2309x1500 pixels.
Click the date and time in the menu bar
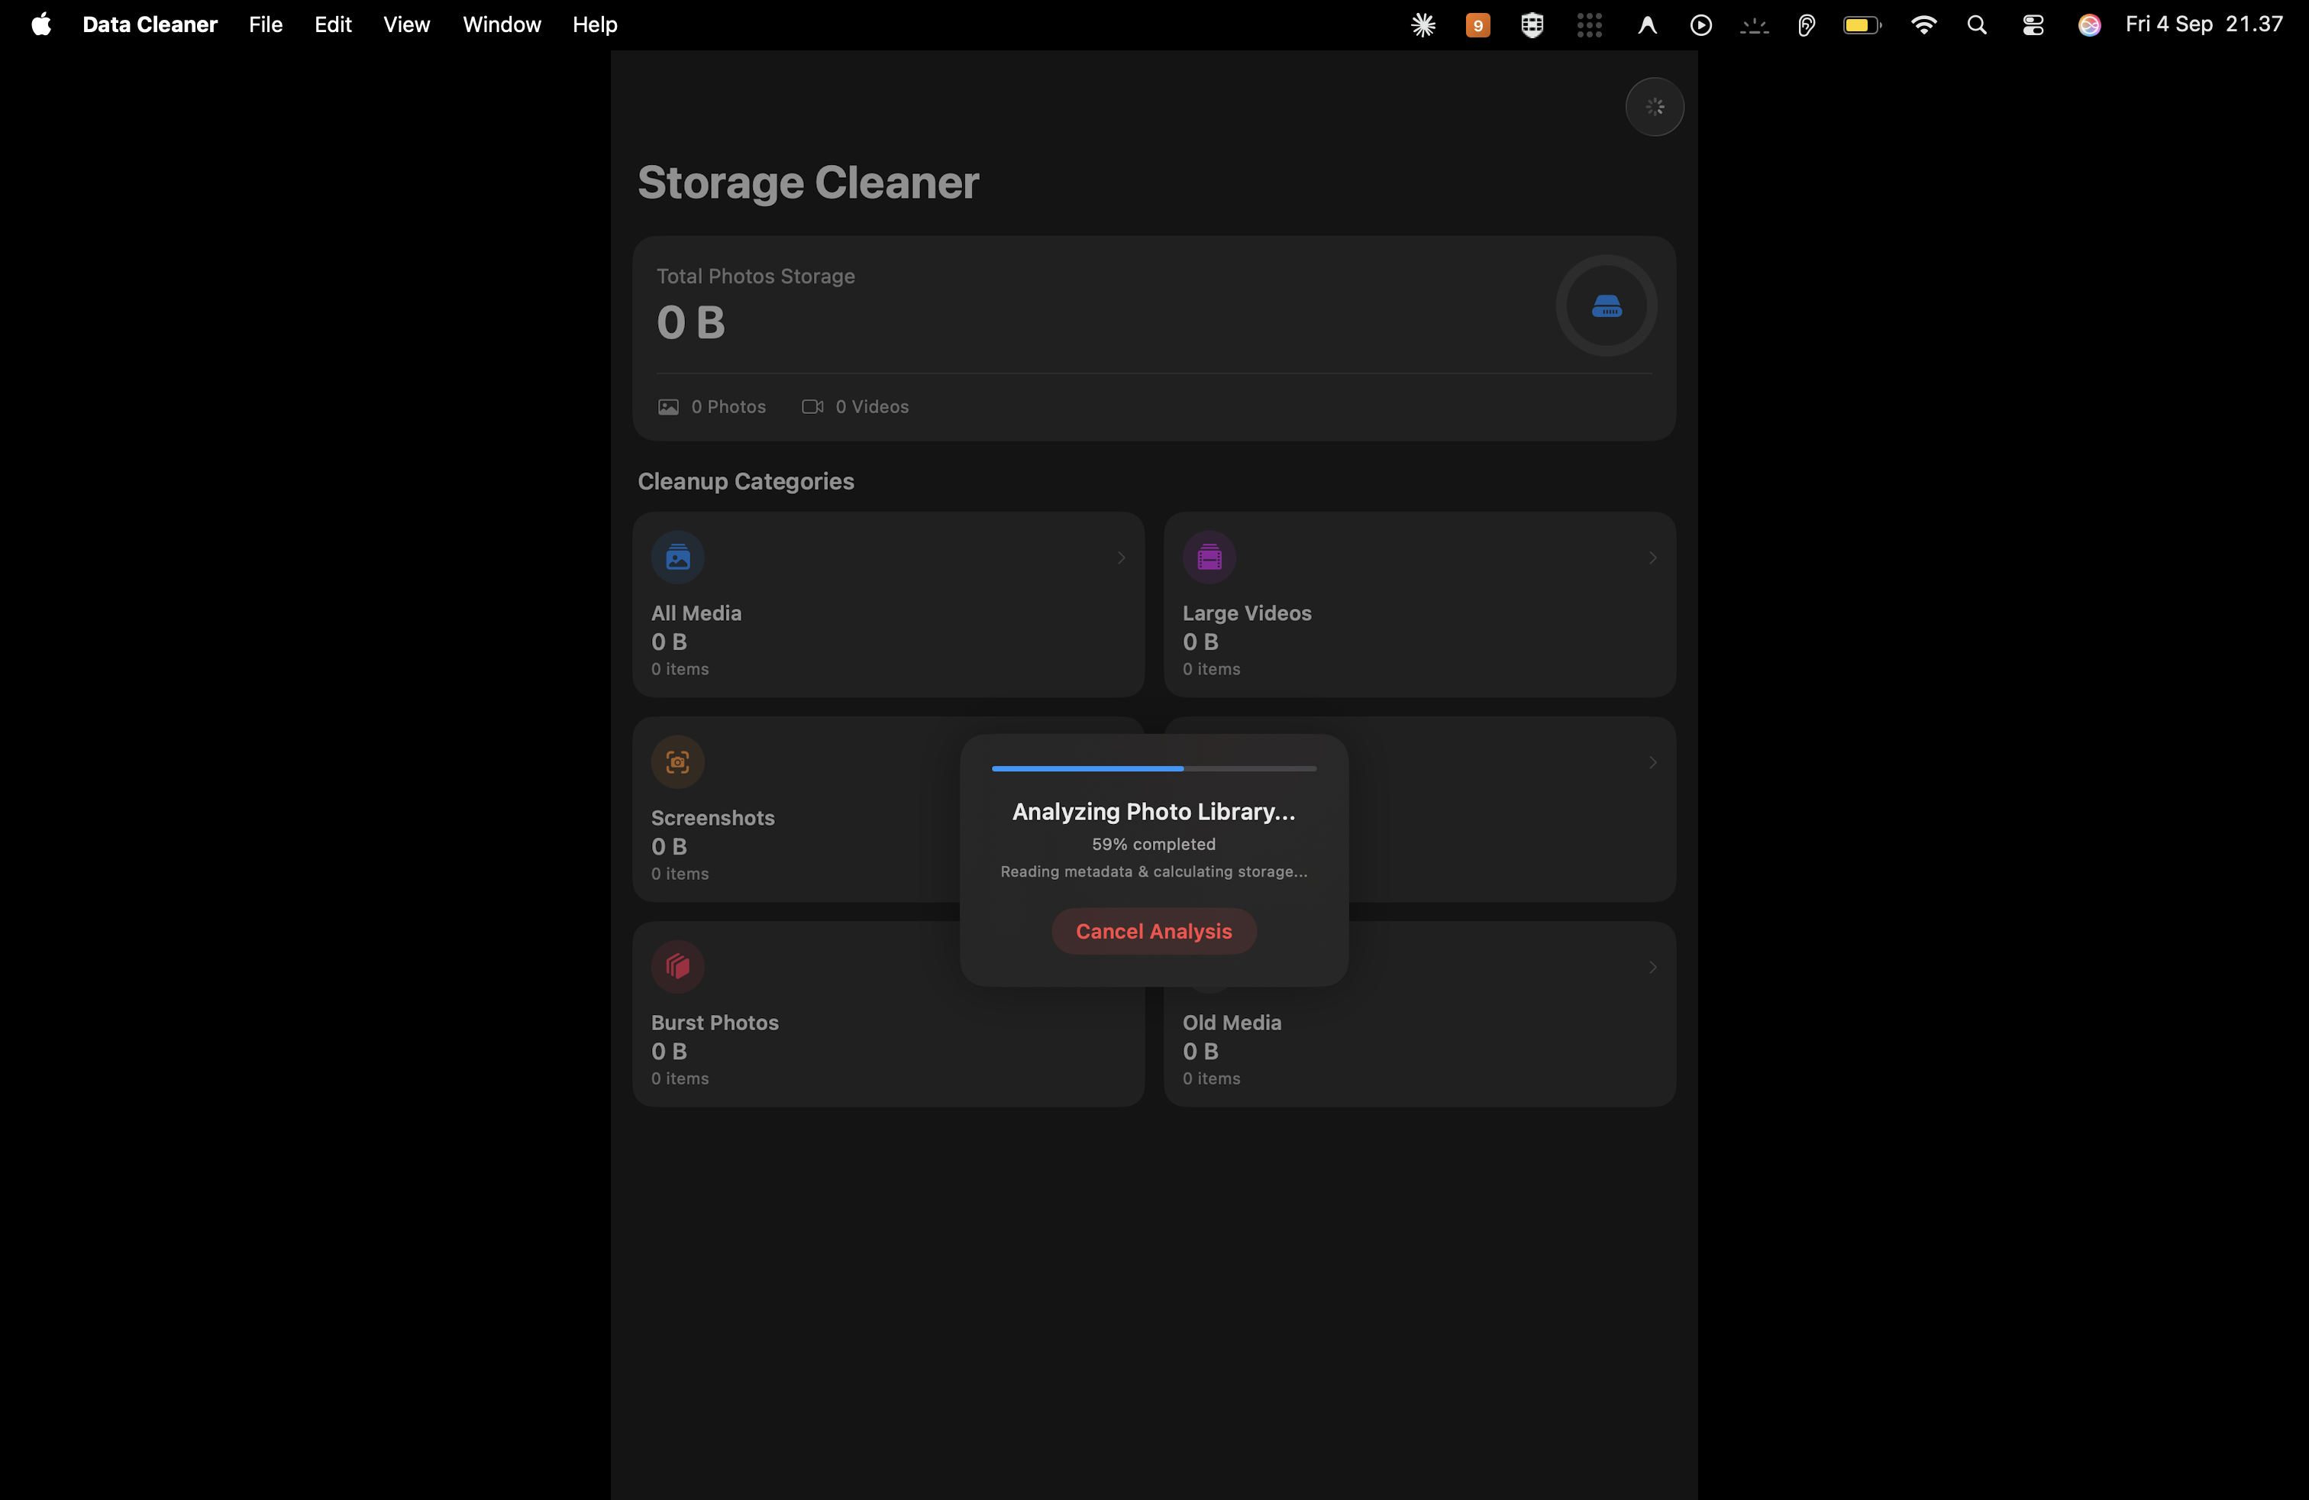click(2204, 24)
